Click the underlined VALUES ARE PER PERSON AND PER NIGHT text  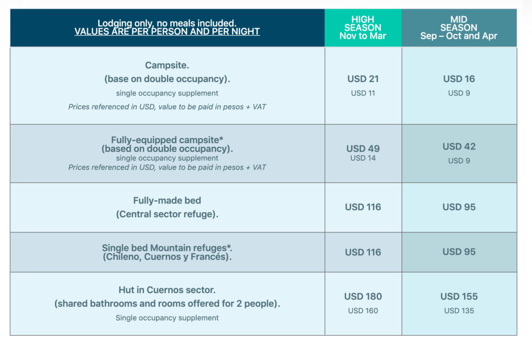click(x=167, y=32)
